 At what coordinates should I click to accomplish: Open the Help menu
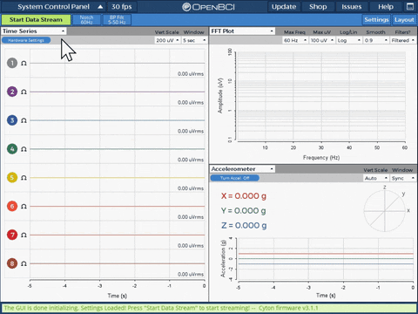point(386,7)
